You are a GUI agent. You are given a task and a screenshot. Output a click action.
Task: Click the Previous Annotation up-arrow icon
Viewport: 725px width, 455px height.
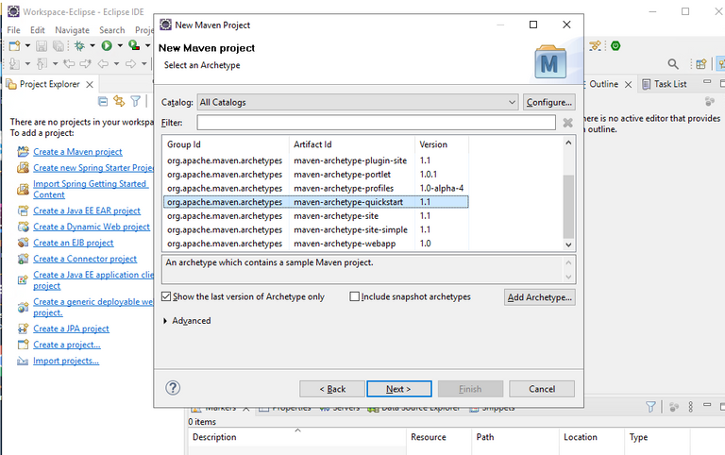tap(42, 63)
